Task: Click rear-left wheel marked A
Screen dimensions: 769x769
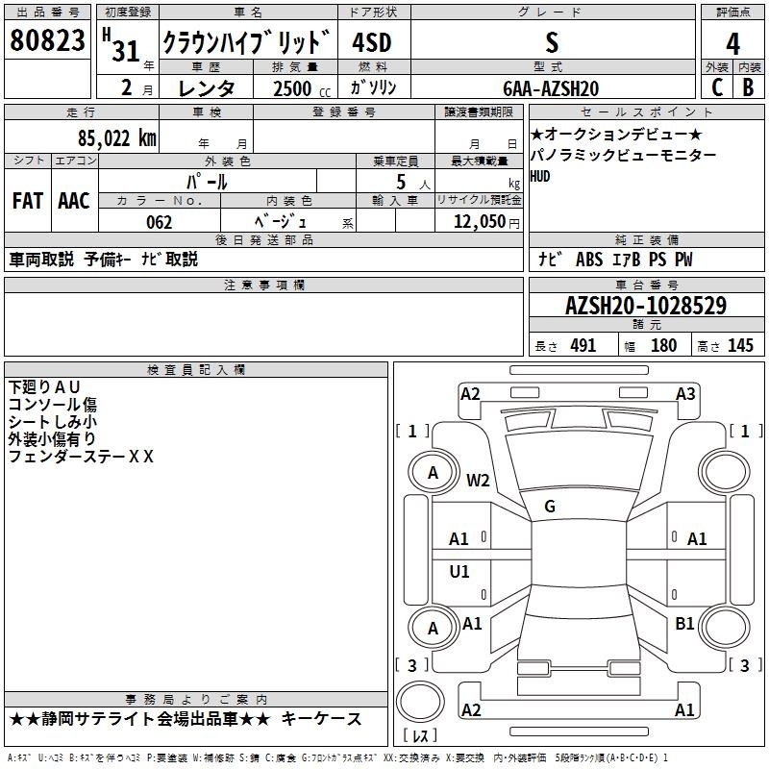Action: pos(433,629)
